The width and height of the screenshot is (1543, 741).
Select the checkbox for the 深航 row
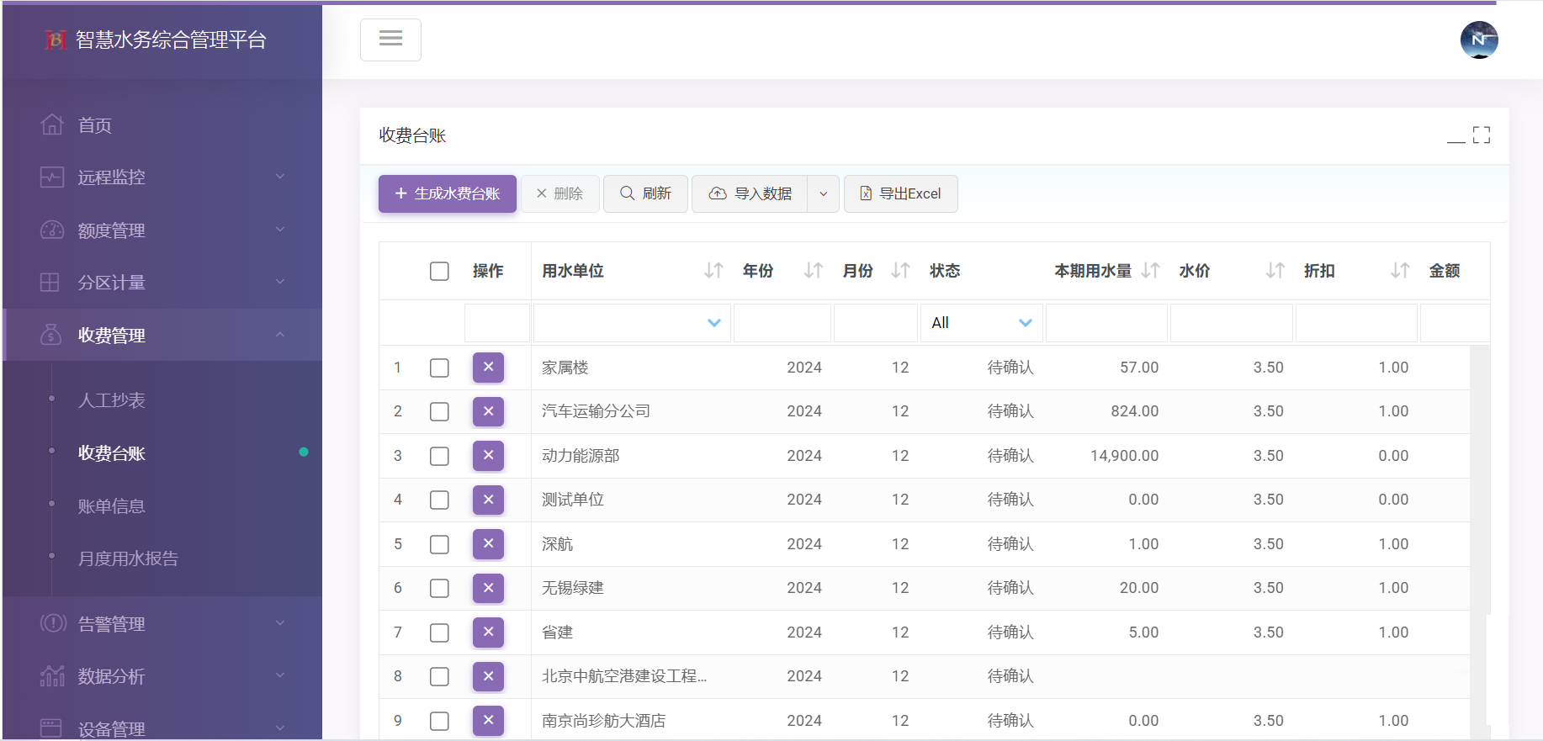pyautogui.click(x=439, y=544)
